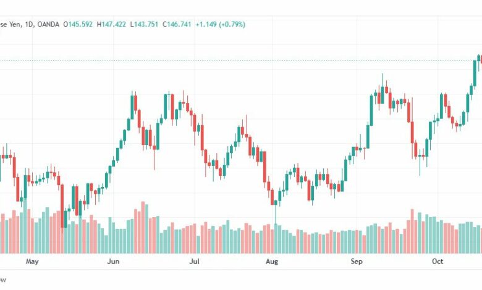Select the open price value 145.592
This screenshot has height=290, width=482.
(x=80, y=24)
